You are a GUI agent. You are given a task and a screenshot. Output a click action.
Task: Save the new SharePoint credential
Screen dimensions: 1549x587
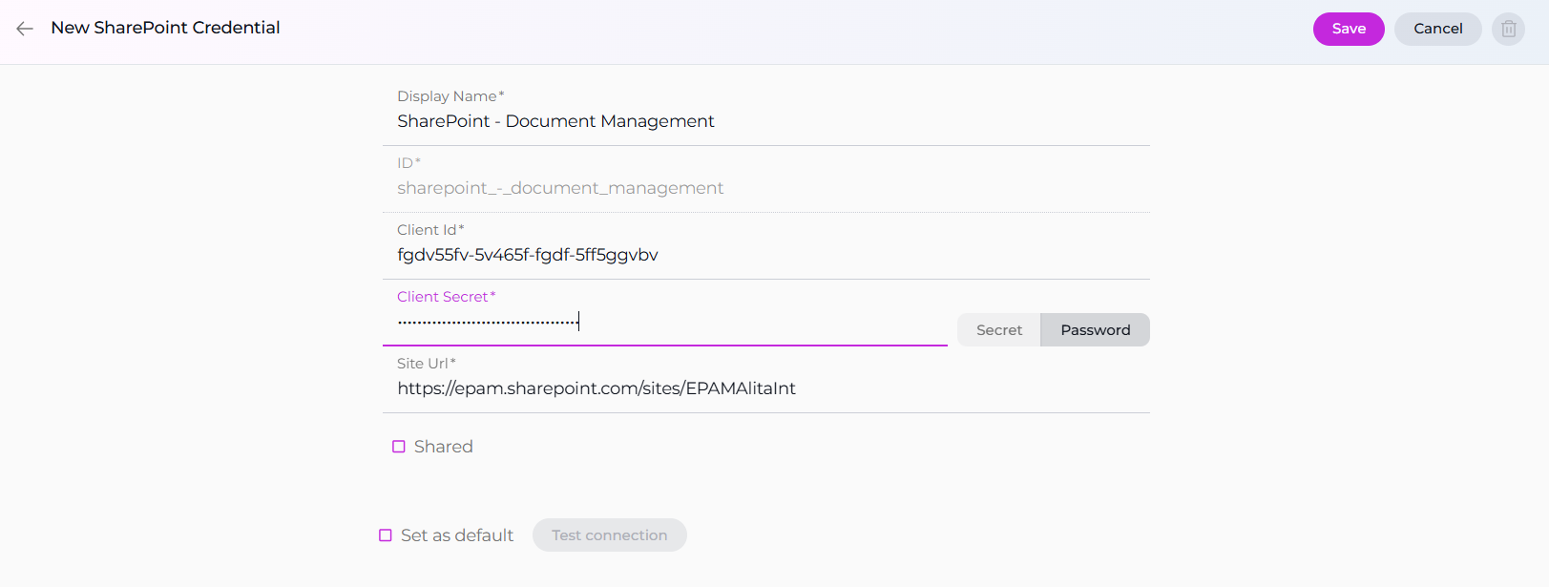click(1348, 29)
